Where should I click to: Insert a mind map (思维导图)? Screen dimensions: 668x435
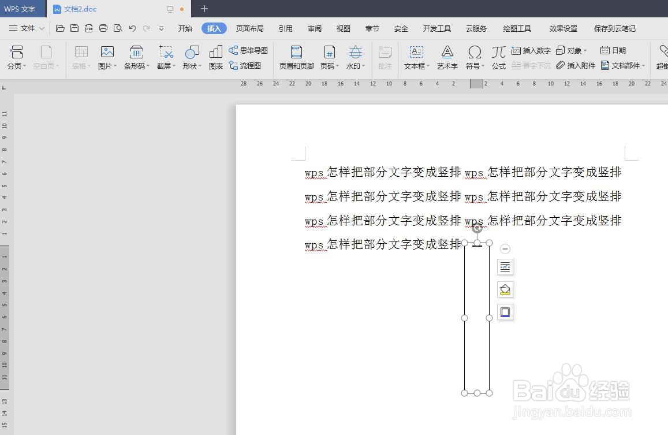pyautogui.click(x=248, y=50)
